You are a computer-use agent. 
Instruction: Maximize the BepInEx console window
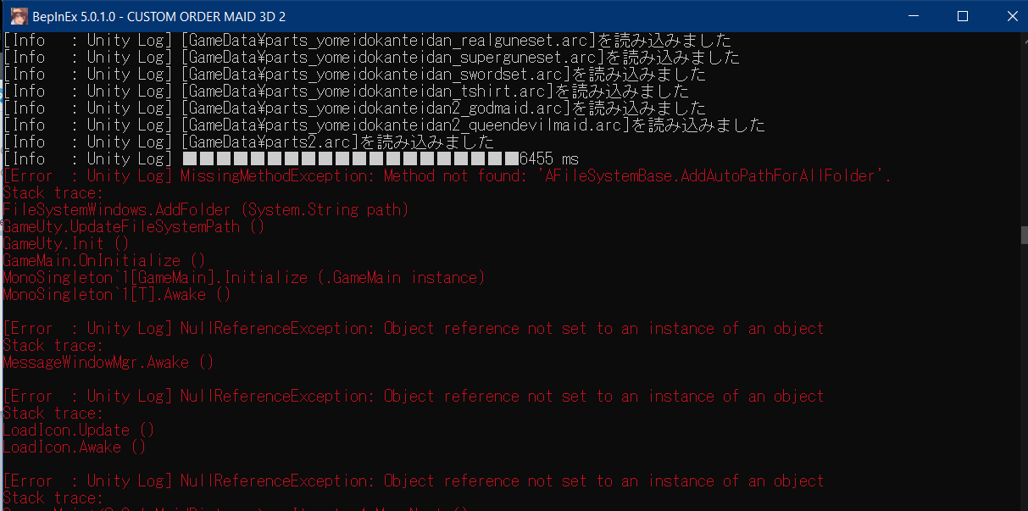pos(962,16)
